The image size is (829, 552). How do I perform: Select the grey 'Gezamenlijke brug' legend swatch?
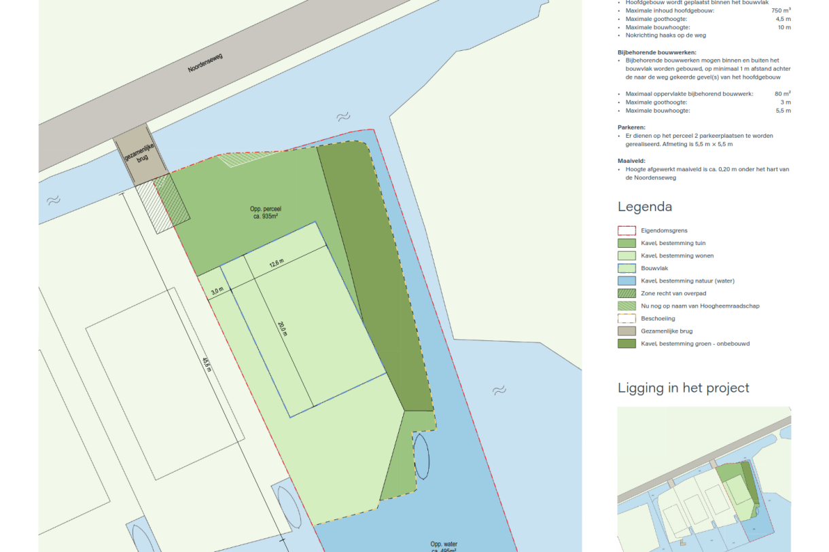click(x=626, y=331)
